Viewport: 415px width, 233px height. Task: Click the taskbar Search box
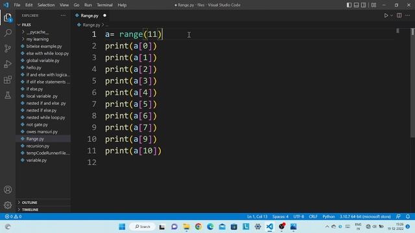coord(143,227)
